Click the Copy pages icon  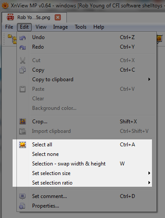[23, 70]
